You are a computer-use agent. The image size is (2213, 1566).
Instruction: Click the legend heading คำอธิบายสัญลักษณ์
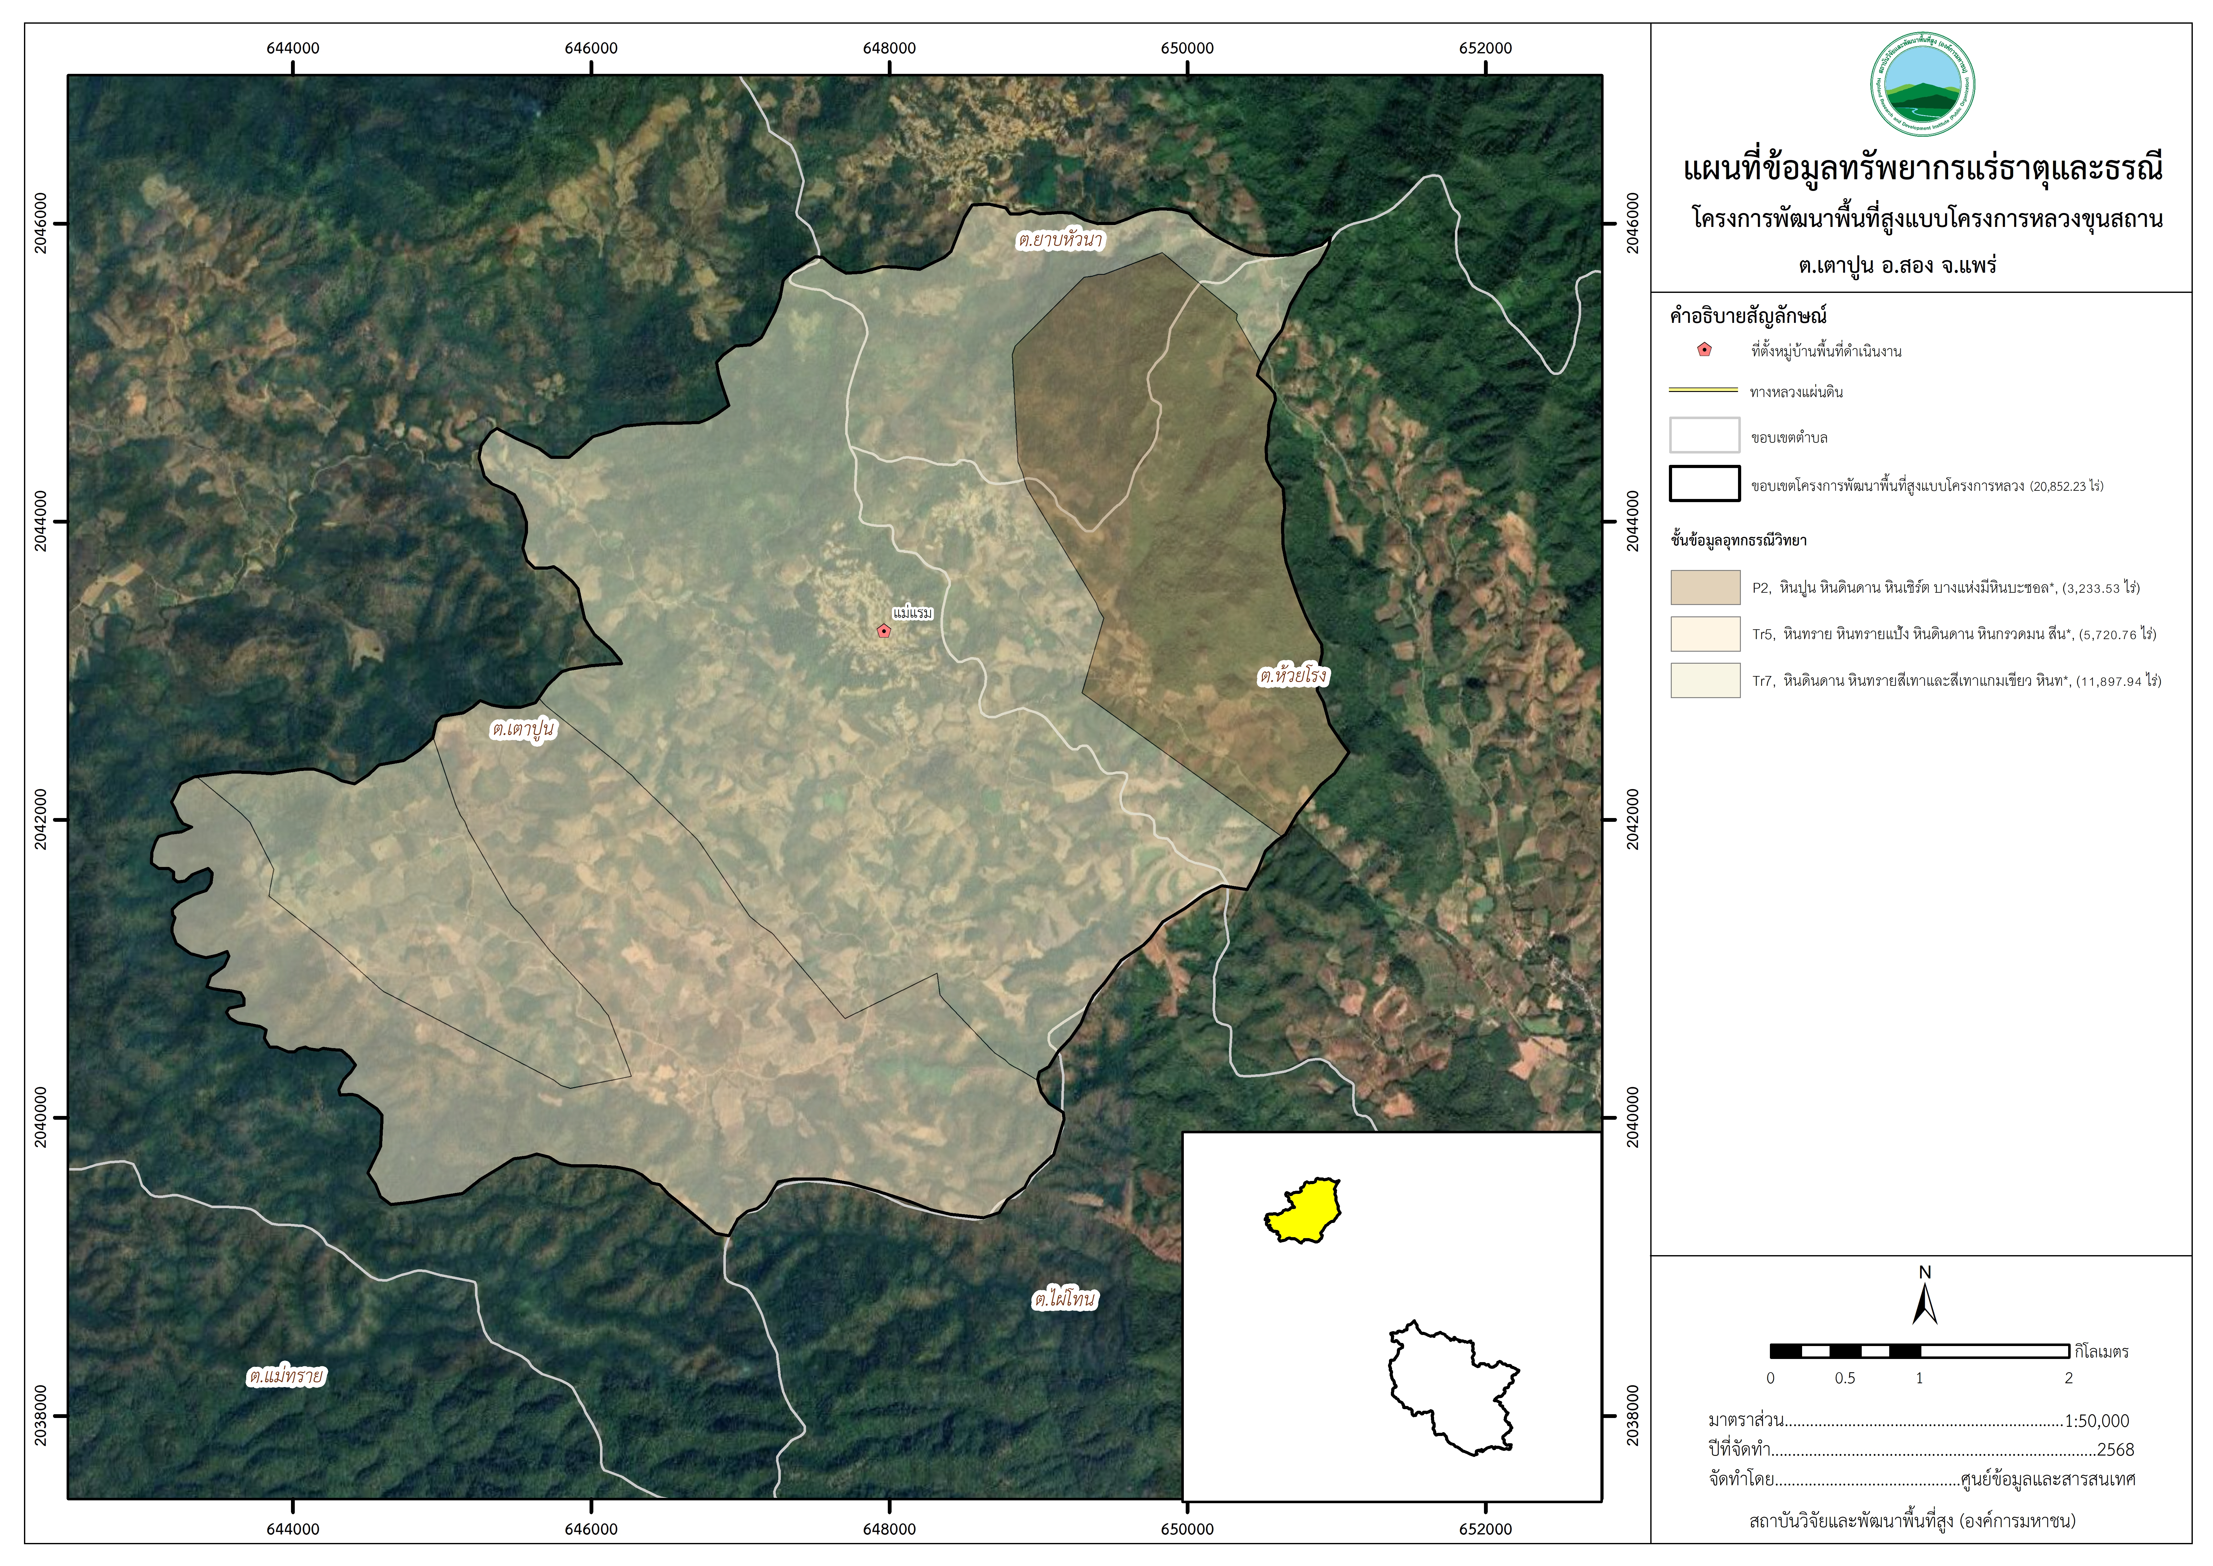pyautogui.click(x=1748, y=316)
